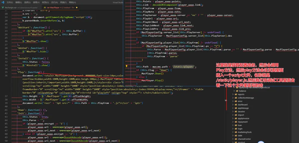Expand the appManage folder chevron

233,108
